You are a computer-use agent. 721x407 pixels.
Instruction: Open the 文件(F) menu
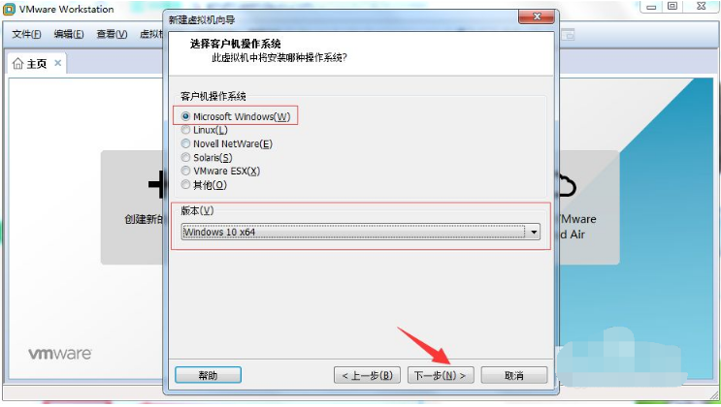pyautogui.click(x=26, y=34)
